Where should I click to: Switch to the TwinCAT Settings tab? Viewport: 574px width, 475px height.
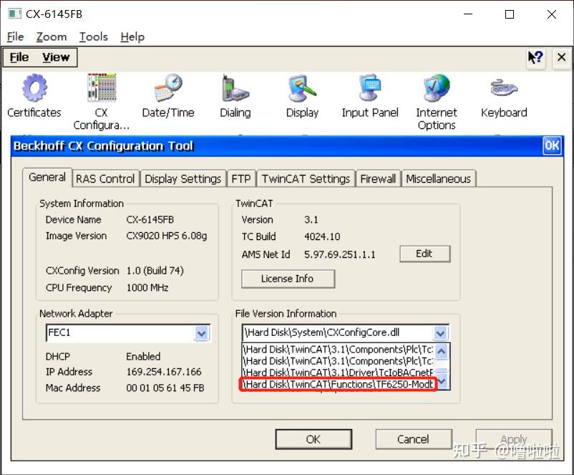(306, 179)
